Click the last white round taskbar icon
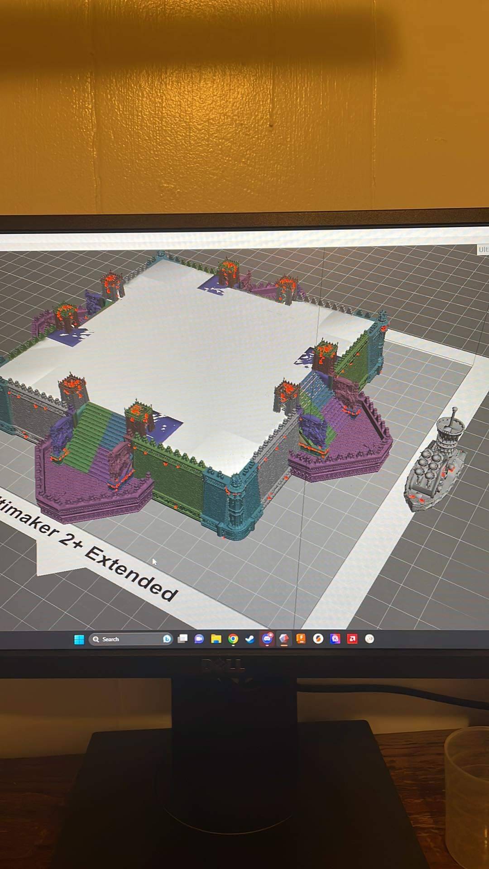This screenshot has width=489, height=869. [x=369, y=639]
